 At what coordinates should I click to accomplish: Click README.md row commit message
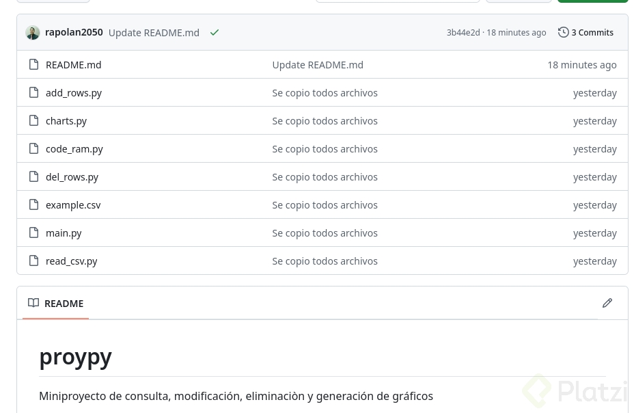pyautogui.click(x=318, y=64)
